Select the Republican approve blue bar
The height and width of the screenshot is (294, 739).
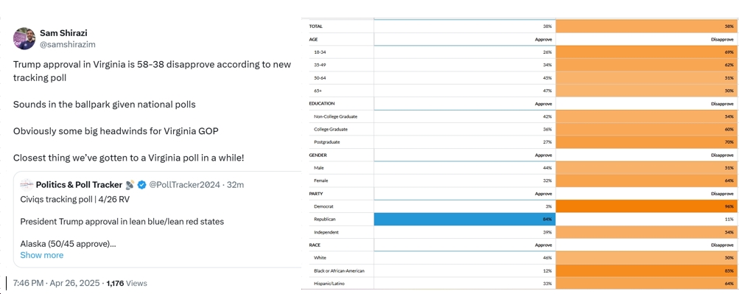[x=465, y=219]
